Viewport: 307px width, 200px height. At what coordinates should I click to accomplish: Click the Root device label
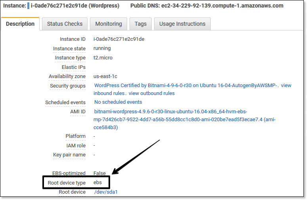click(72, 192)
